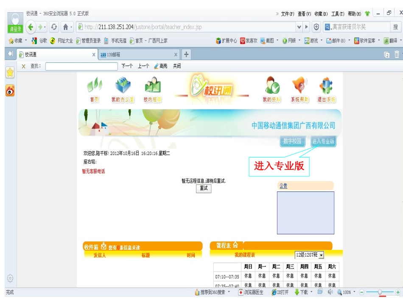This screenshot has width=403, height=302.
Task: Open the 查看(V) menu
Action: point(304,14)
